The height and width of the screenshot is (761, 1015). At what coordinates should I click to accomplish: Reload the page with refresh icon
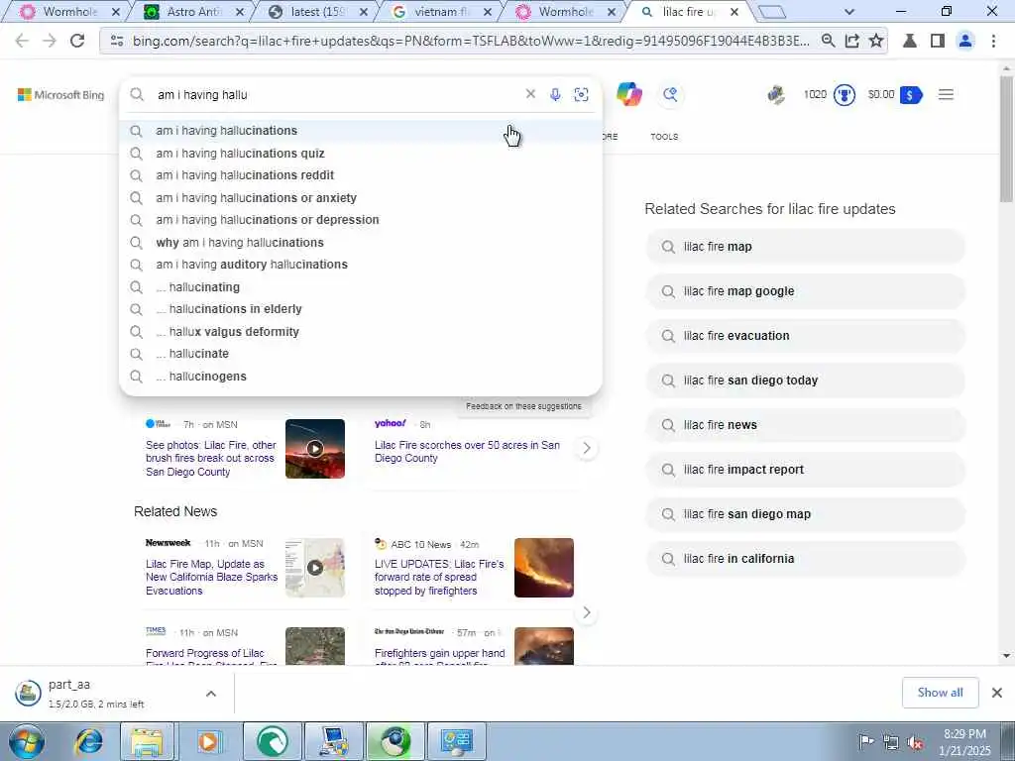77,41
